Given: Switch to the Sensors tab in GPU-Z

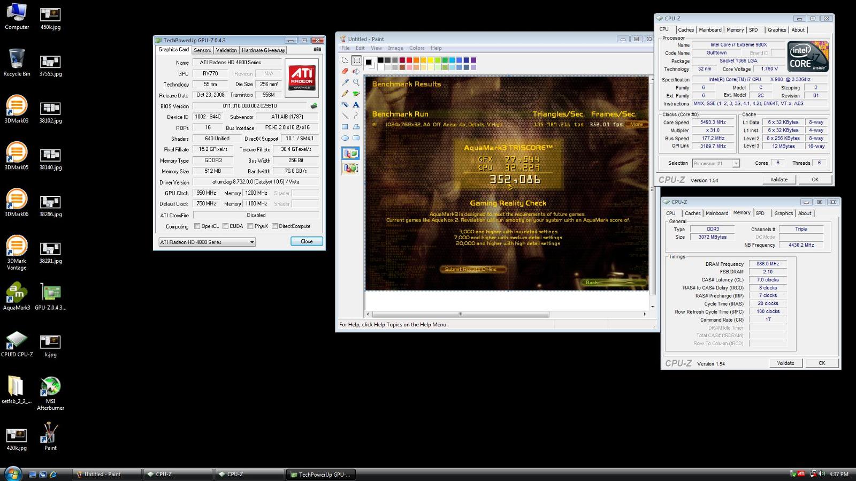Looking at the screenshot, I should pos(202,50).
